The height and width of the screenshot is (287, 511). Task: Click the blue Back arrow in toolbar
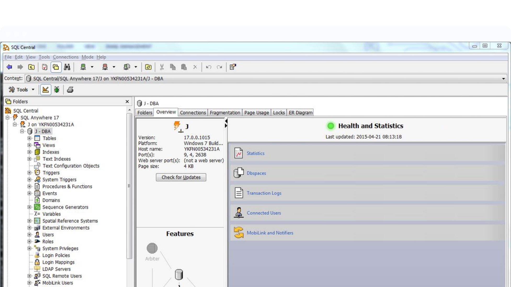coord(9,67)
